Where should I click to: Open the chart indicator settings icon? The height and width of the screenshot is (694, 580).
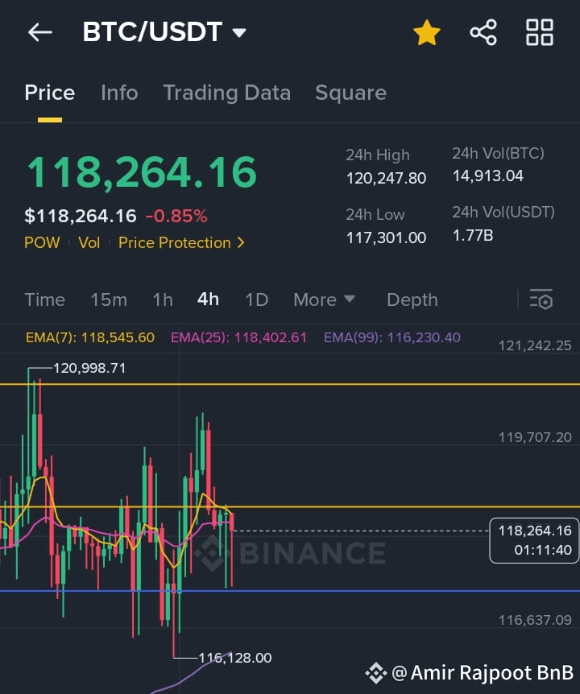point(541,299)
